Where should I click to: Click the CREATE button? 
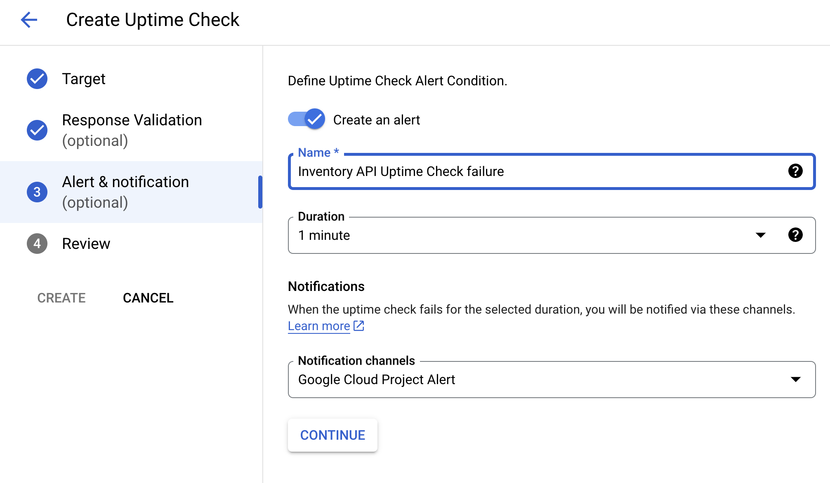coord(61,298)
